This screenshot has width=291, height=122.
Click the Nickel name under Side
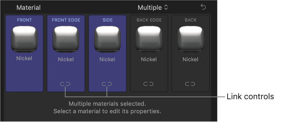click(x=107, y=59)
